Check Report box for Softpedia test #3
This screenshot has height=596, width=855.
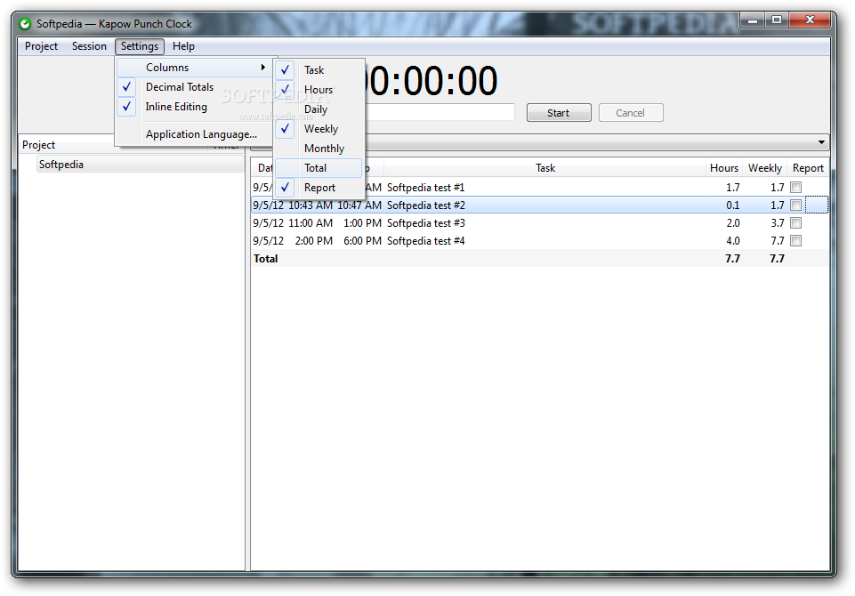pyautogui.click(x=796, y=223)
